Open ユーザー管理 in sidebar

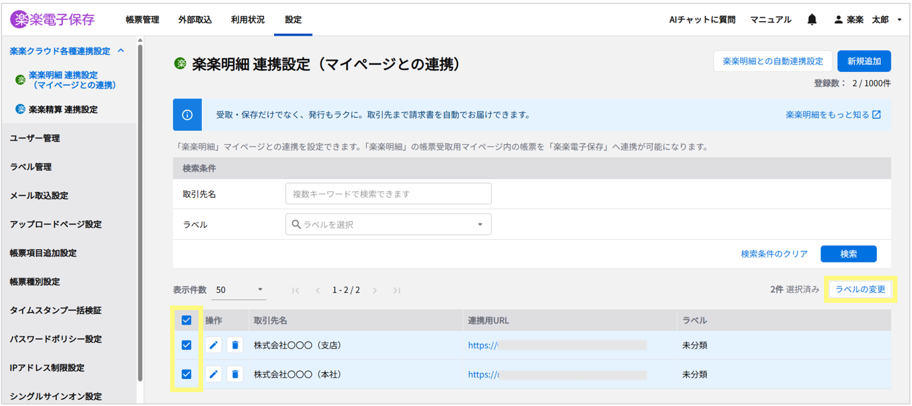34,138
